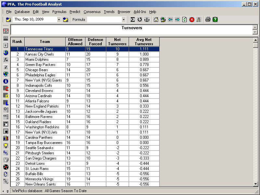Click the light bulb sidebar icon

pyautogui.click(x=6, y=145)
